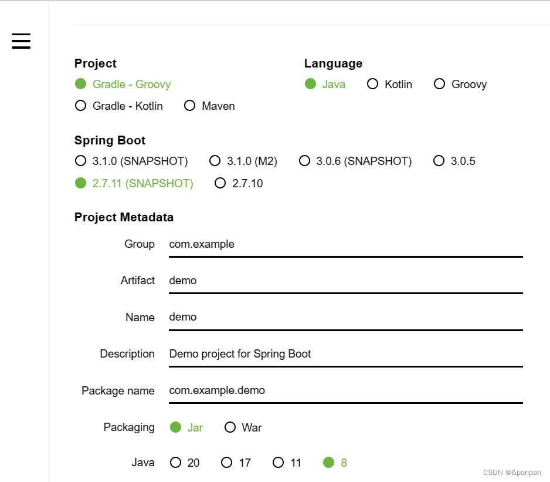Click the Name input field
Image resolution: width=550 pixels, height=482 pixels.
coord(345,317)
